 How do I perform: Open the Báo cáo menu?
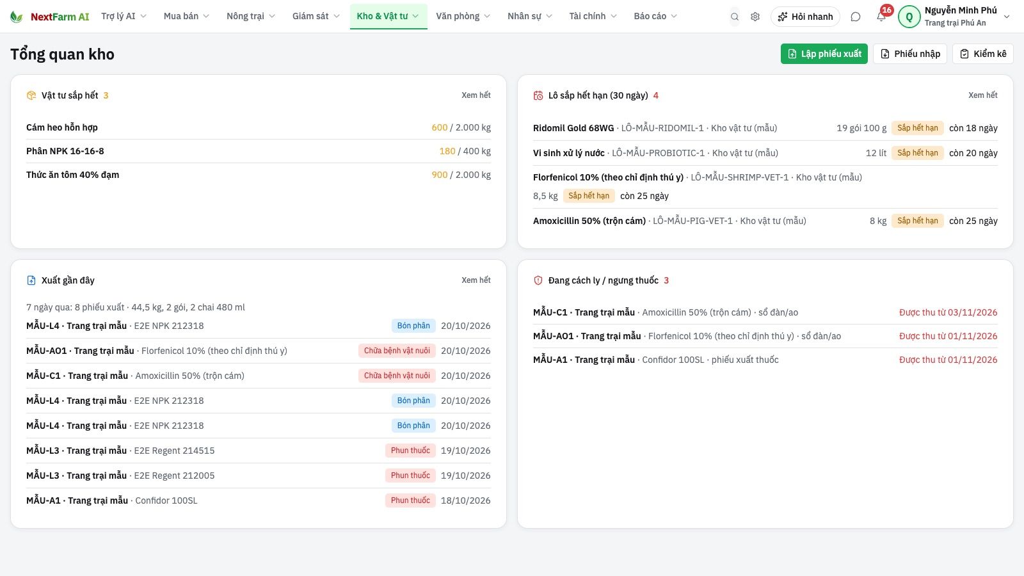[x=655, y=16]
